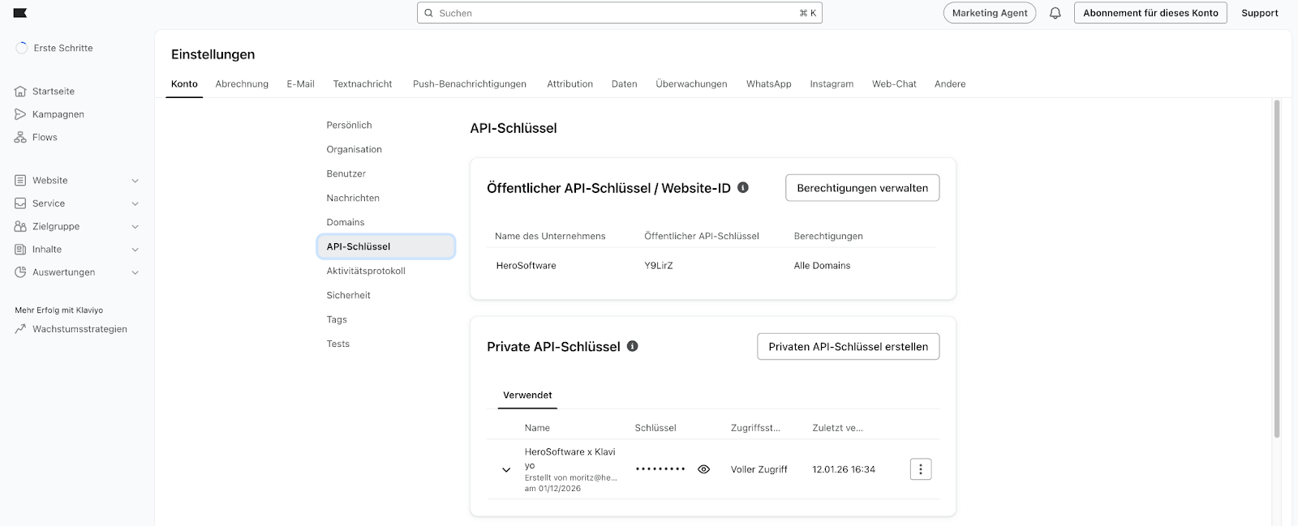Viewport: 1298px width, 526px height.
Task: Switch to the Abrechnung tab
Action: pyautogui.click(x=242, y=83)
